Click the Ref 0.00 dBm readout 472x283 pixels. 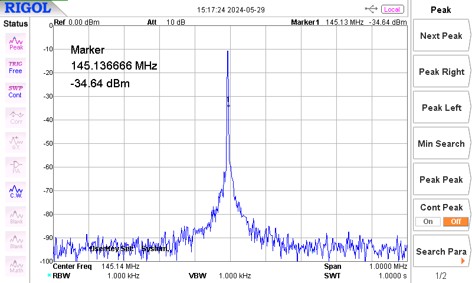tap(77, 22)
